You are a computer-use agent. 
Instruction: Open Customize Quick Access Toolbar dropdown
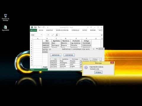[48, 27]
